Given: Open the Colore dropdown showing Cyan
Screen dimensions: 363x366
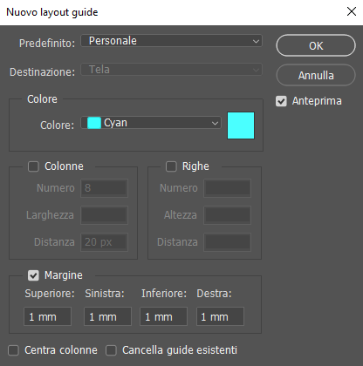Looking at the screenshot, I should point(151,123).
